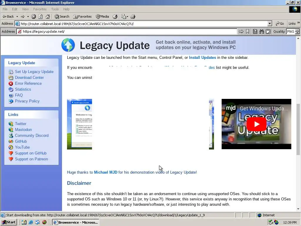Open the View menu
Screen dimensions: 301x226
(25, 9)
